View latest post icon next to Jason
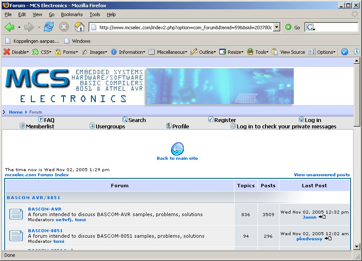 pos(322,217)
